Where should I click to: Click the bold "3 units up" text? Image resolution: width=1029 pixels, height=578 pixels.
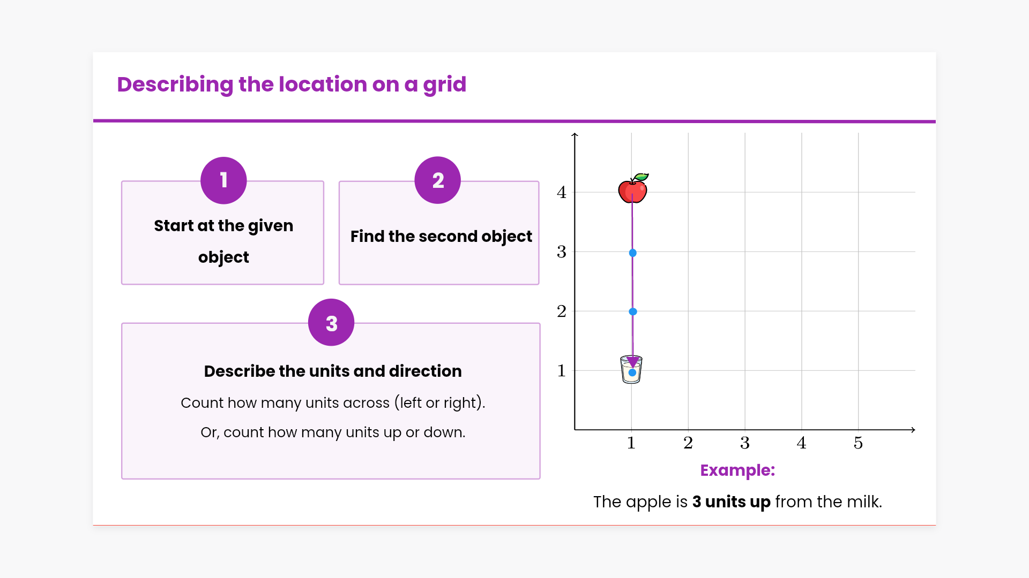(731, 502)
